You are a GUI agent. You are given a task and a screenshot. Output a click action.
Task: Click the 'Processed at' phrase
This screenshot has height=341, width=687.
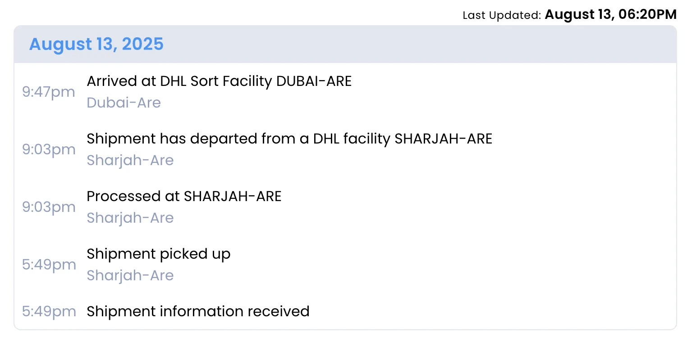133,197
